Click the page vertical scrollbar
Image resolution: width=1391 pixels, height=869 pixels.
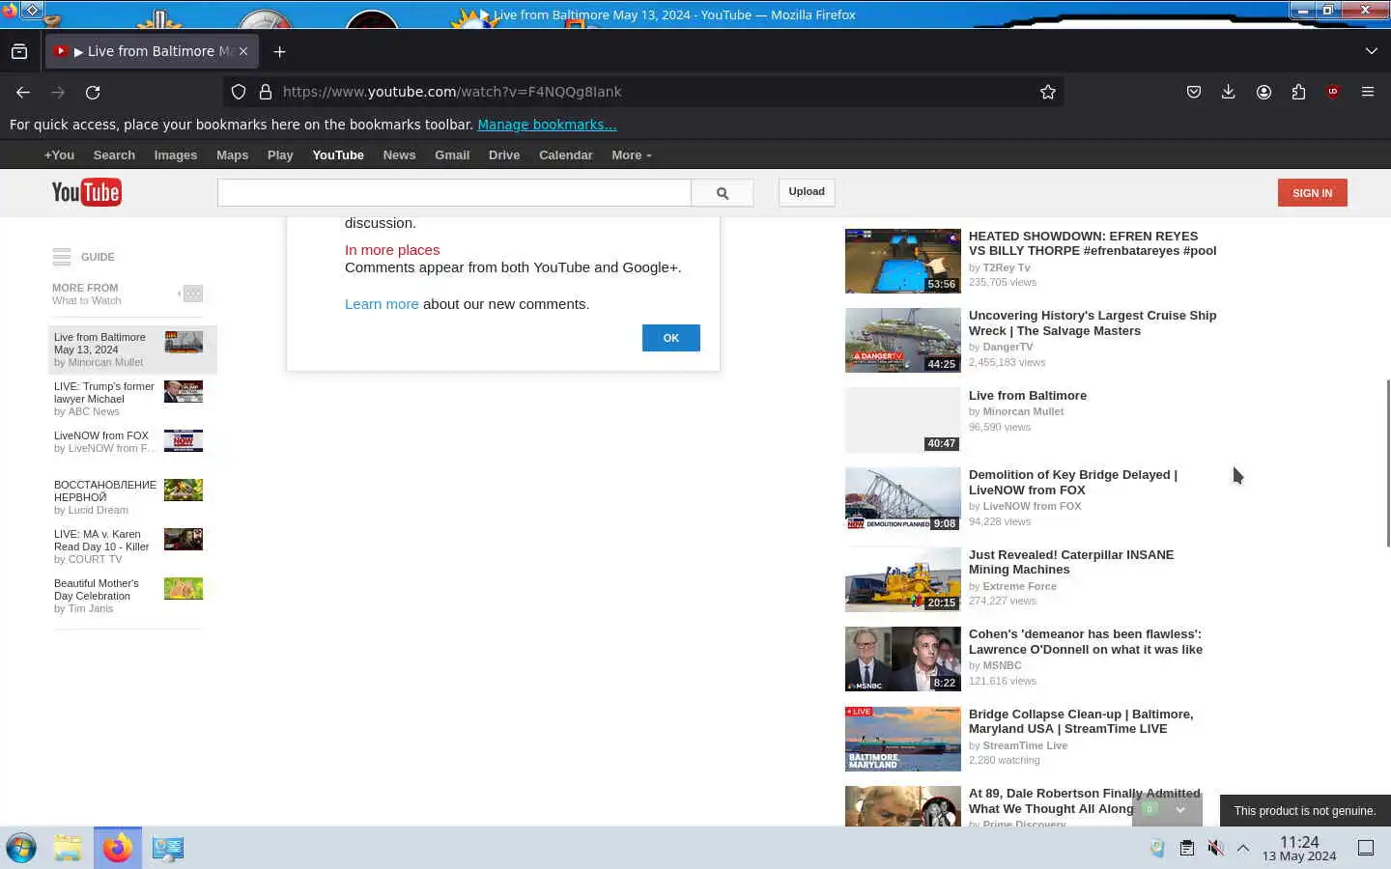click(1387, 463)
